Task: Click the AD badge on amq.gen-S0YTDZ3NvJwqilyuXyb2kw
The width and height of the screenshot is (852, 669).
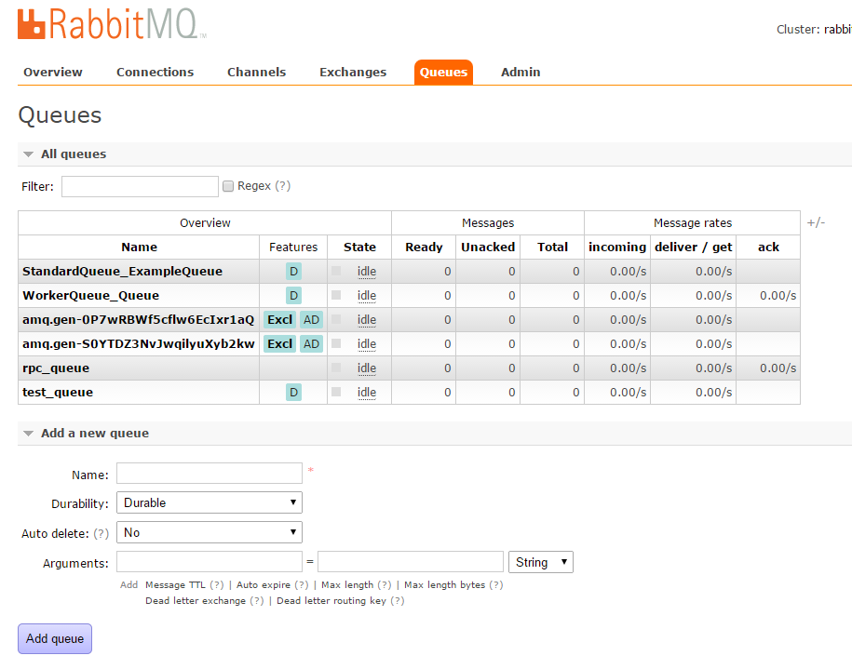Action: click(311, 344)
